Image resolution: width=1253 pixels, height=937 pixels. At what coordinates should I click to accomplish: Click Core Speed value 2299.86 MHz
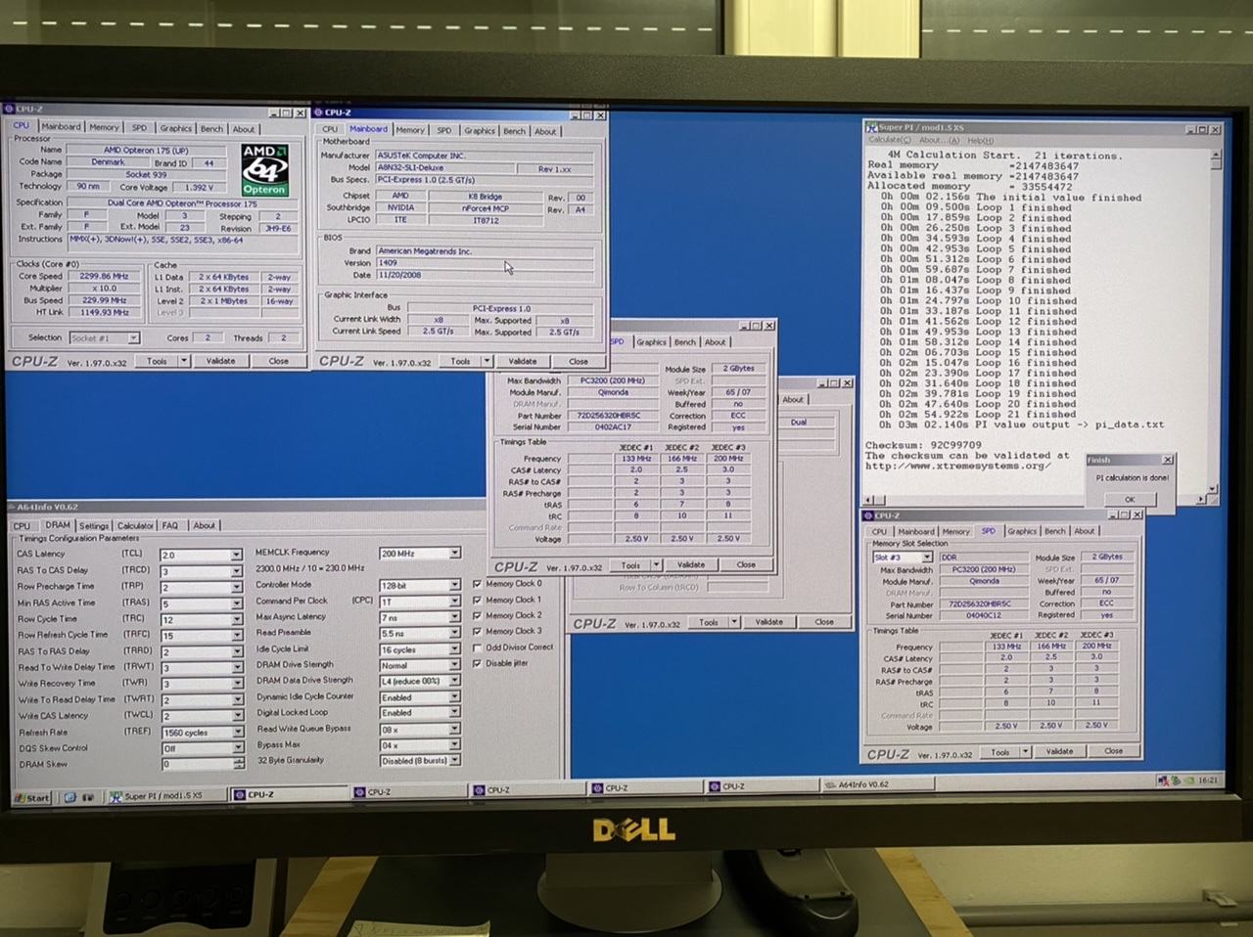pyautogui.click(x=104, y=277)
